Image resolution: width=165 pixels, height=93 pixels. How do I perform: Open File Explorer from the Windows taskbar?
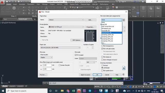coord(62,91)
